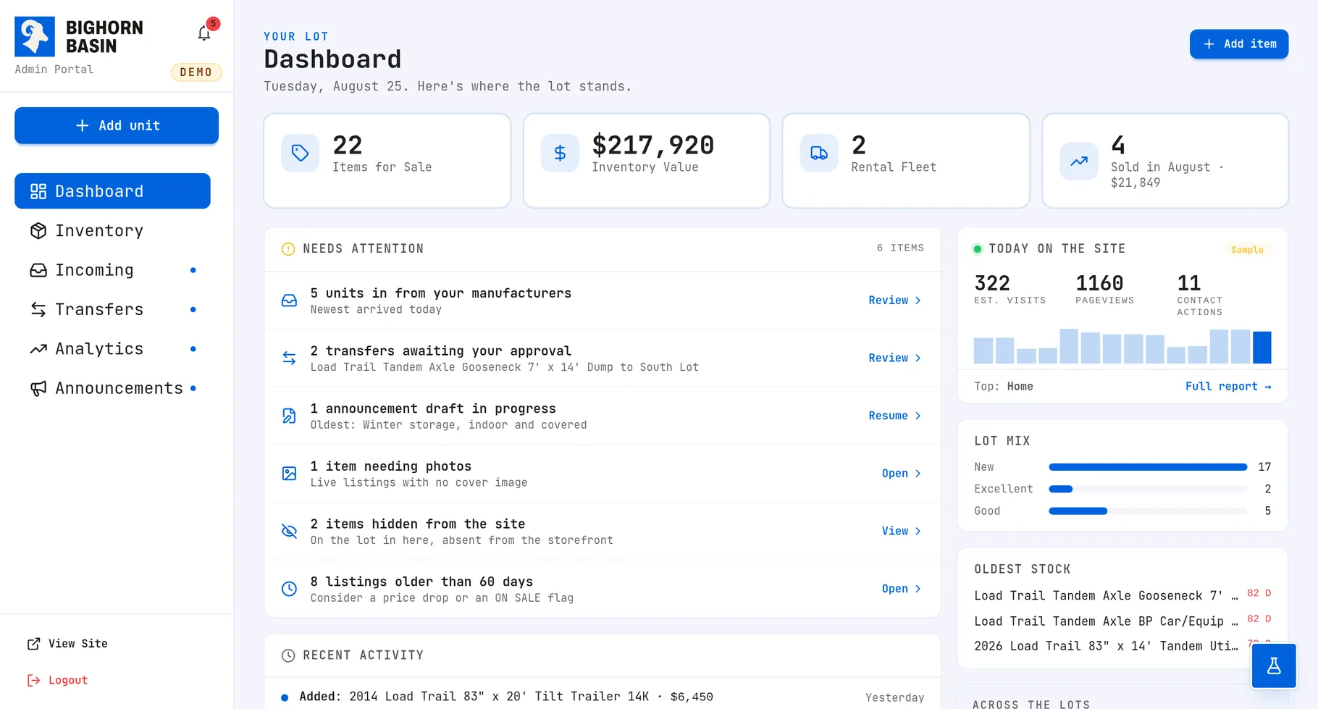Open the Analytics page

[112, 349]
